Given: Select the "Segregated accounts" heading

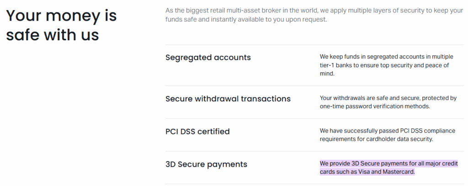Looking at the screenshot, I should tap(208, 57).
